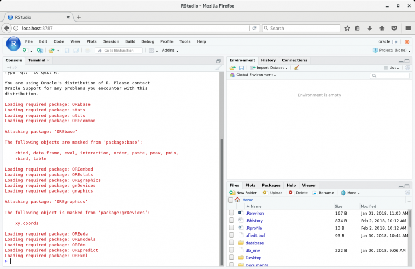The image size is (415, 269).
Task: Expand the Open File recent files arrow
Action: (58, 51)
